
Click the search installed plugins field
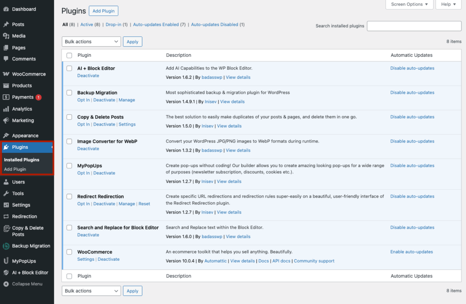pos(414,26)
